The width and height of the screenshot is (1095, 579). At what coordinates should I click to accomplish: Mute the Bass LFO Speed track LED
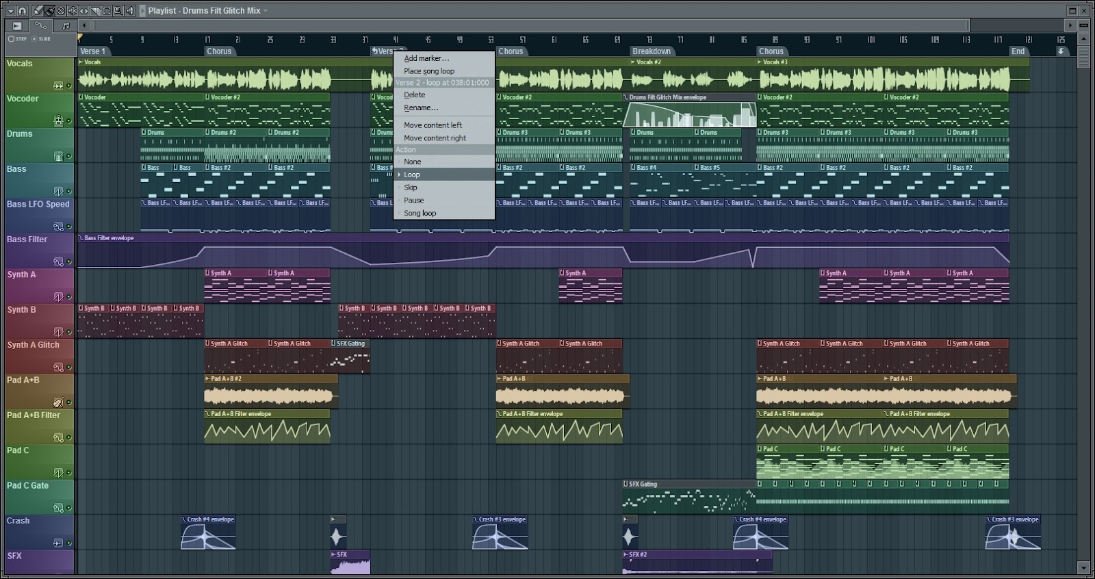pyautogui.click(x=69, y=227)
